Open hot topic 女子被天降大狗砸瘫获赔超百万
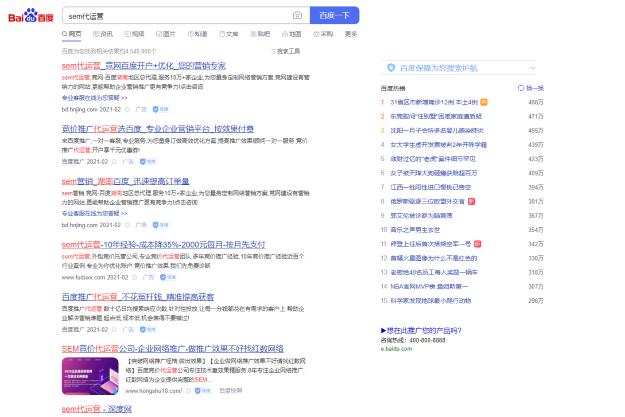 point(434,173)
